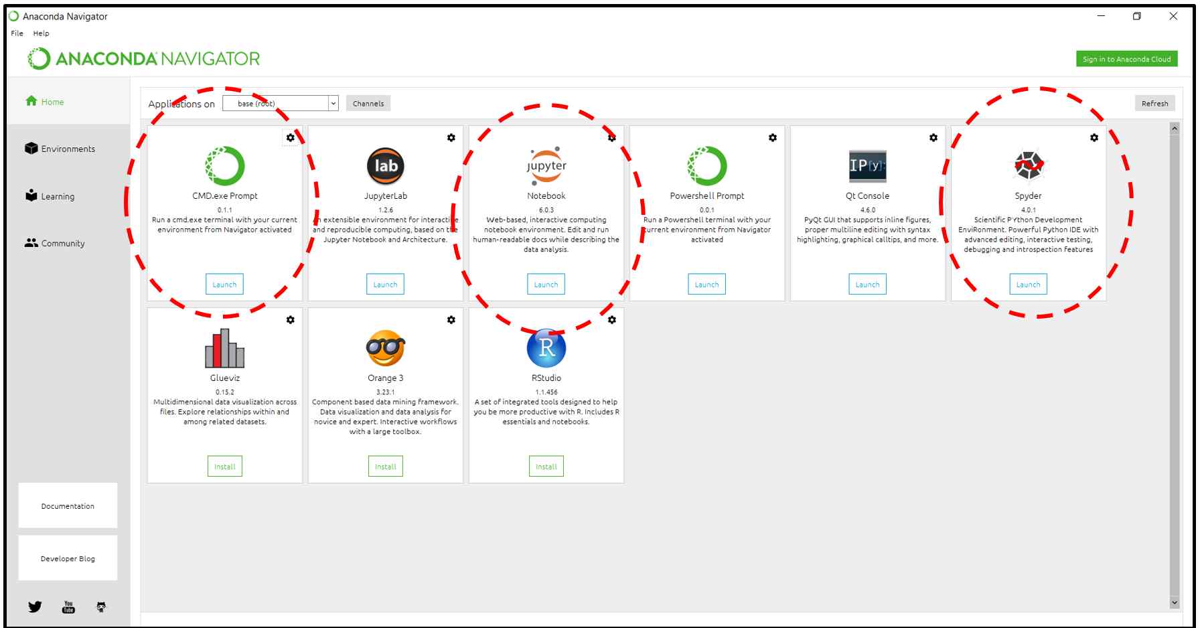
Task: Click the JupyterLab lab icon
Action: click(386, 165)
